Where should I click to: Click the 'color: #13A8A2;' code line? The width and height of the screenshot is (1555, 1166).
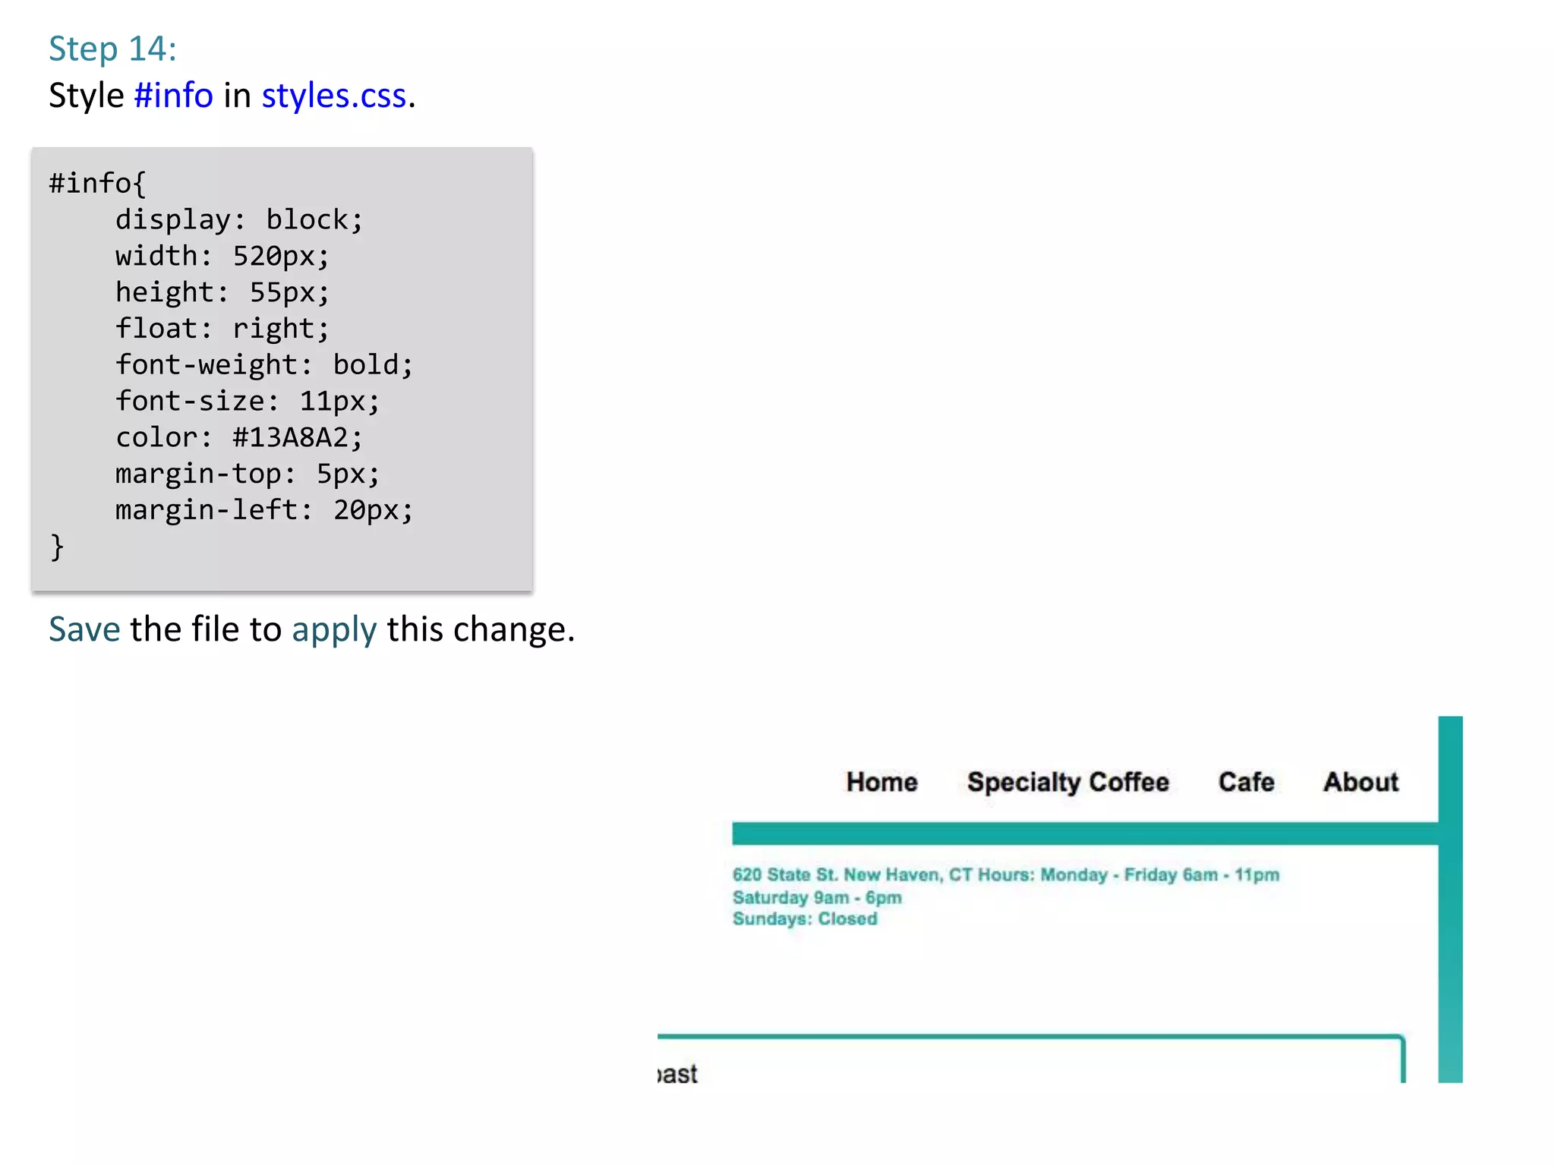tap(239, 437)
